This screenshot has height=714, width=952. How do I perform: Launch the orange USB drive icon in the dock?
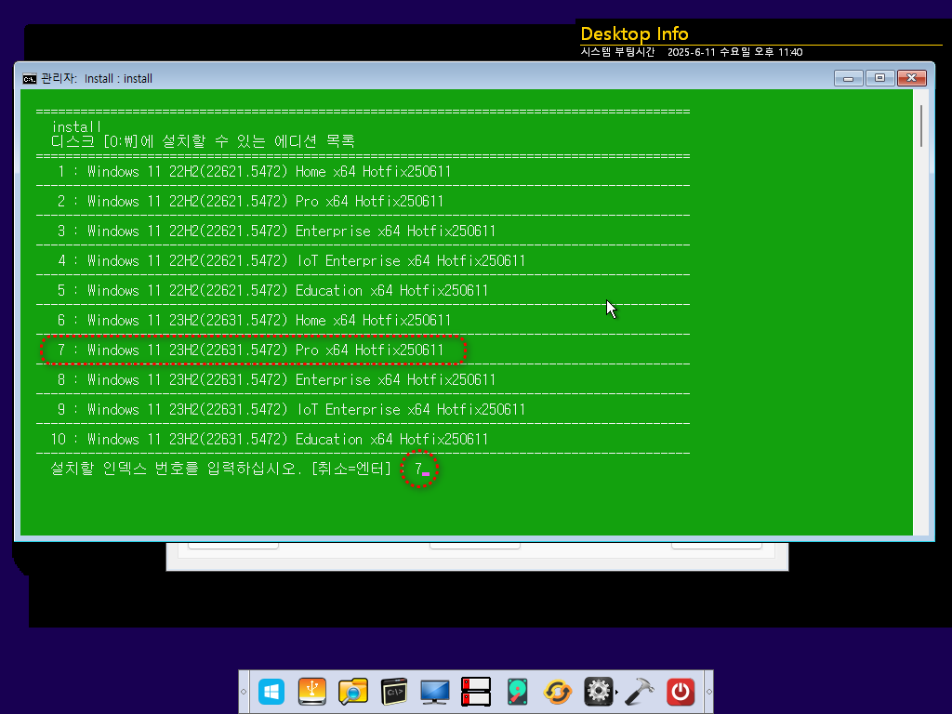(x=312, y=692)
